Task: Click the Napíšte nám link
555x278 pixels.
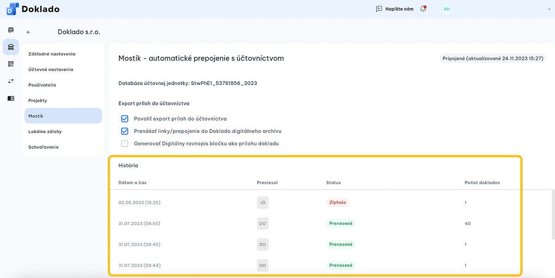Action: tap(399, 9)
